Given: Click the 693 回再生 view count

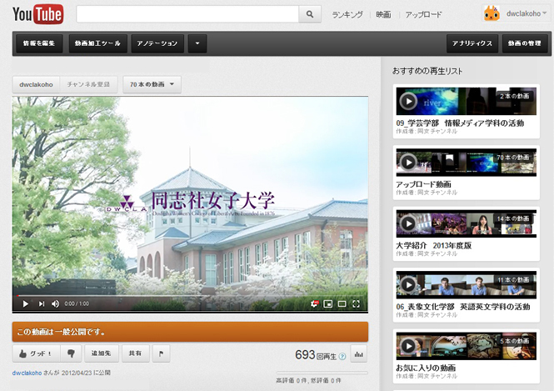Looking at the screenshot, I should click(316, 355).
